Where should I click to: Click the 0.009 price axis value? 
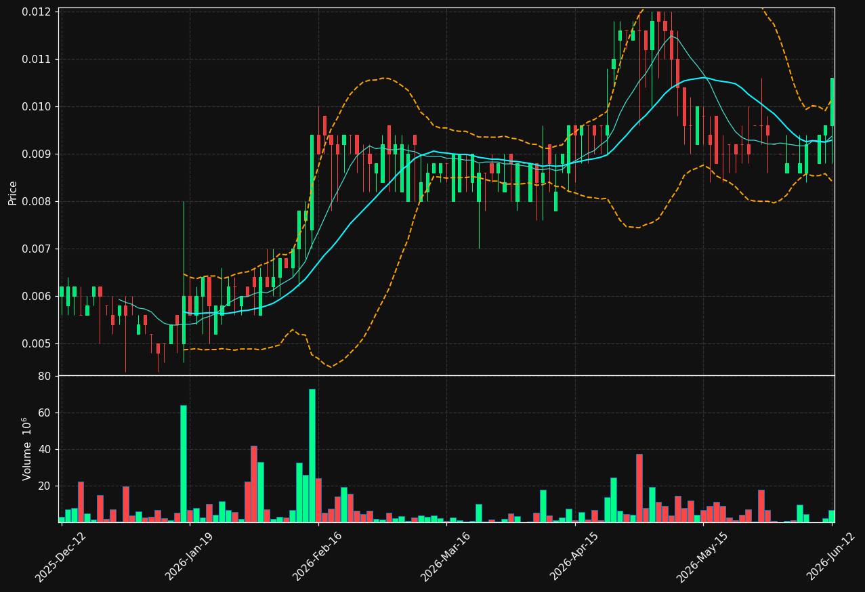point(37,154)
